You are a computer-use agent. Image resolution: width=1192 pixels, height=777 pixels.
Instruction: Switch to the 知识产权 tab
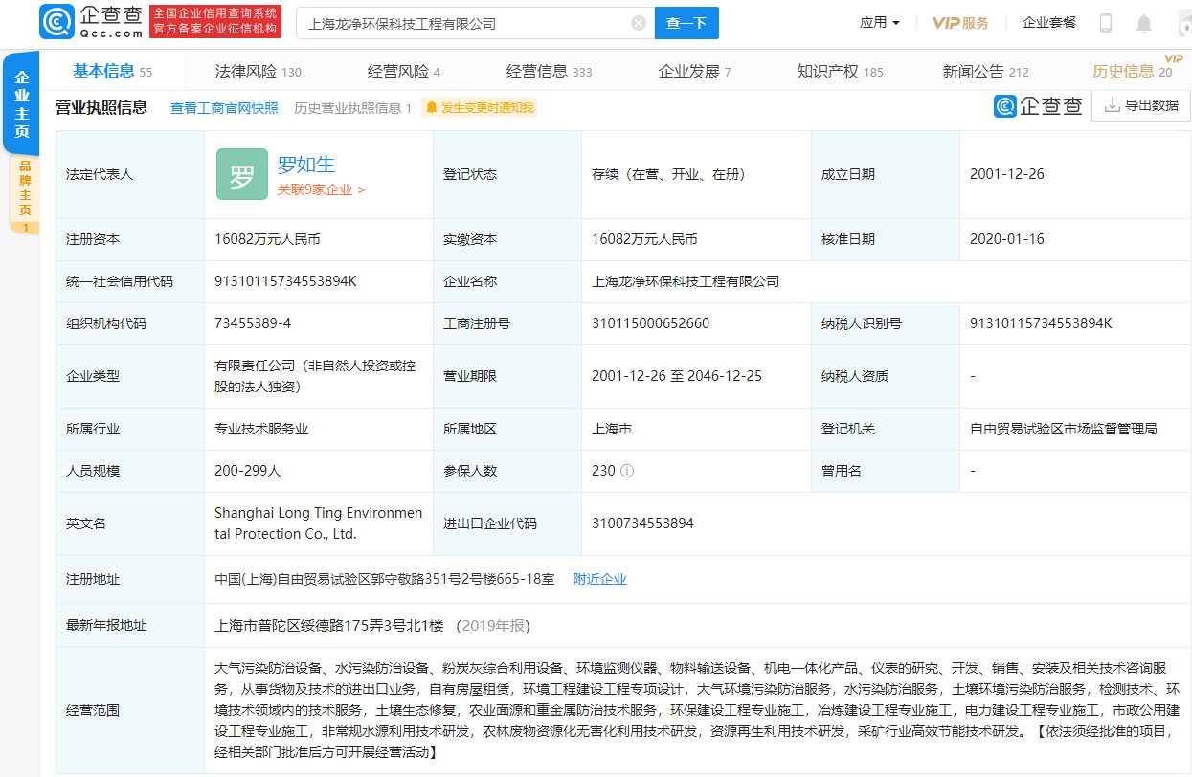(840, 72)
